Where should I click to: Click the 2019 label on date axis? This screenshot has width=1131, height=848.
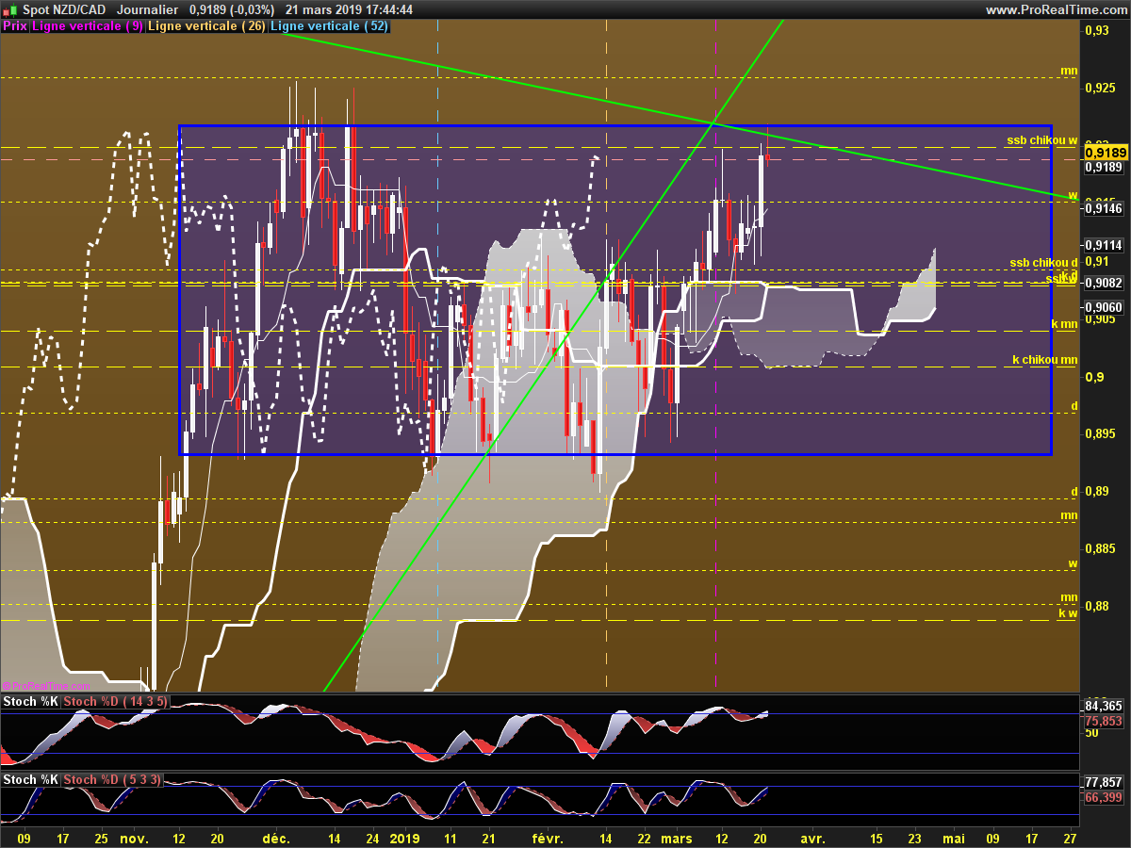click(x=404, y=838)
